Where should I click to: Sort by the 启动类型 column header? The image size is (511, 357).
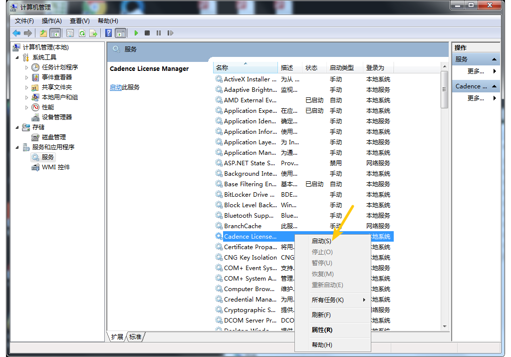tap(345, 68)
